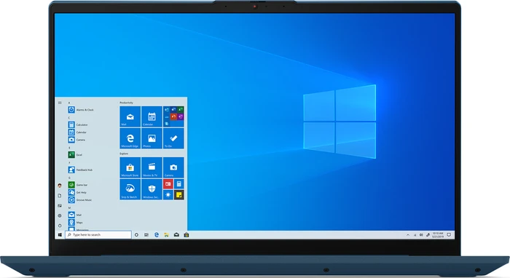Click the small Weather sun tile

pyautogui.click(x=168, y=195)
